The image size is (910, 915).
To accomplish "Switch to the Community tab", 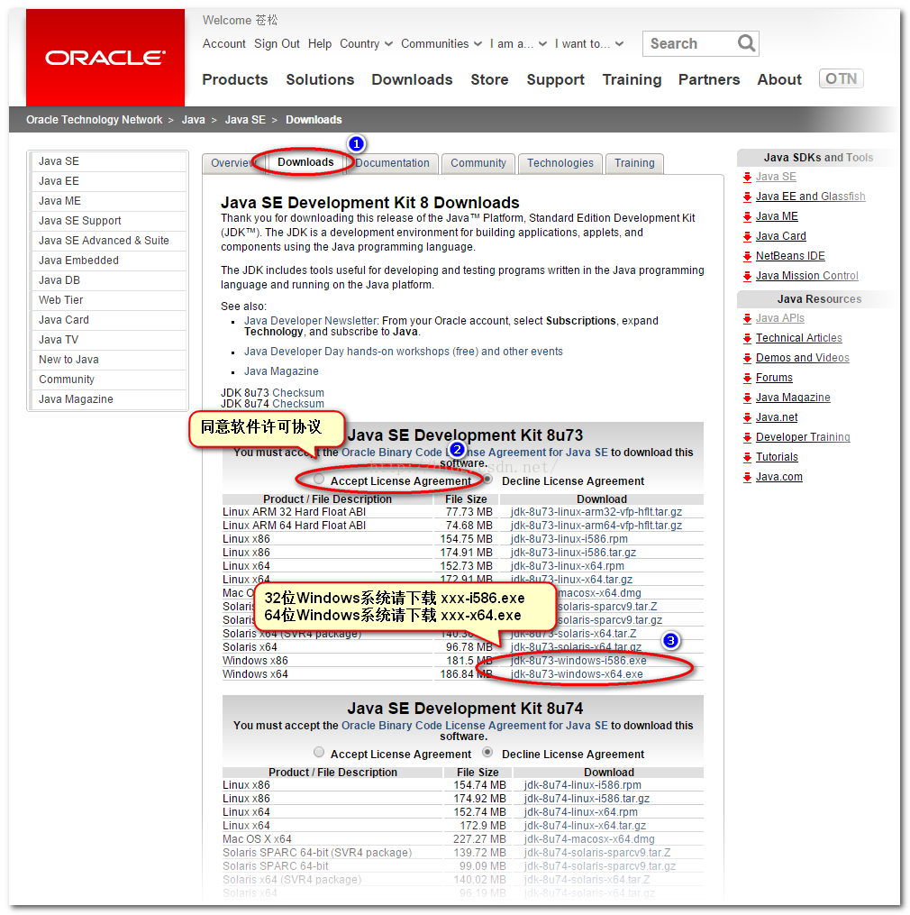I will [478, 163].
